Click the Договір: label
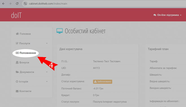The image size is (186, 107). click(x=66, y=75)
